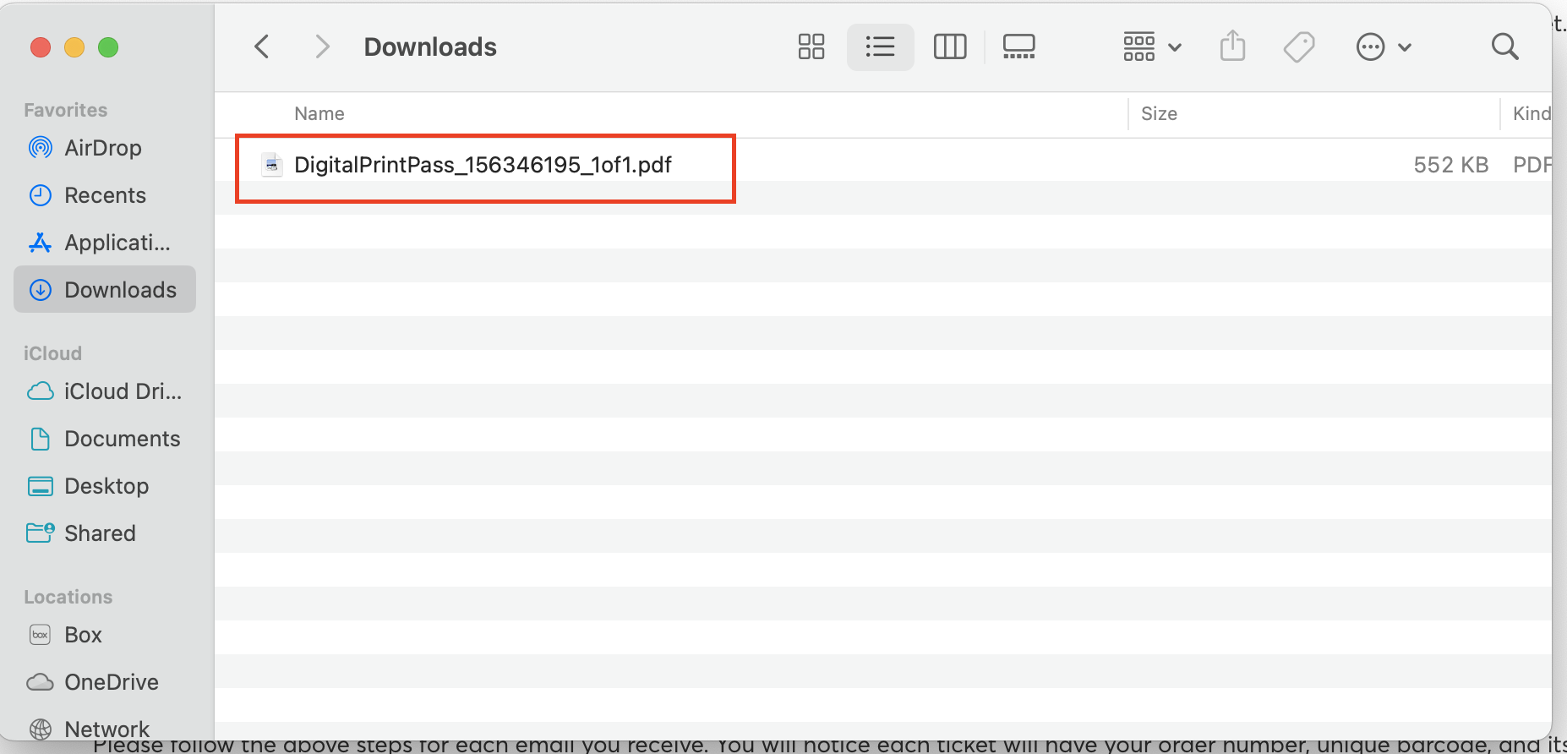Click the Desktop sidebar icon
The image size is (1567, 754).
pos(41,486)
